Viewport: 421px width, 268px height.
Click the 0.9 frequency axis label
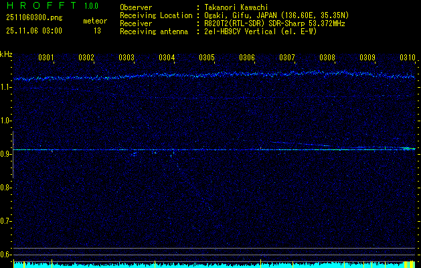(6, 154)
